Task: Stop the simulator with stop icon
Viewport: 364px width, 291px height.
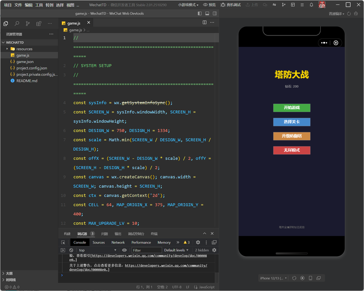Action: point(302,278)
